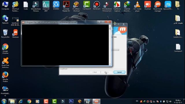The height and width of the screenshot is (104, 185).
Task: Open the SHAREit desktop shortcut
Action: click(x=56, y=5)
